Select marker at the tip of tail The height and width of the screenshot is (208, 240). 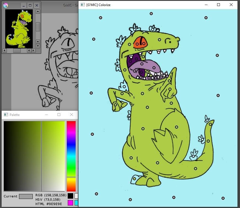(211, 124)
